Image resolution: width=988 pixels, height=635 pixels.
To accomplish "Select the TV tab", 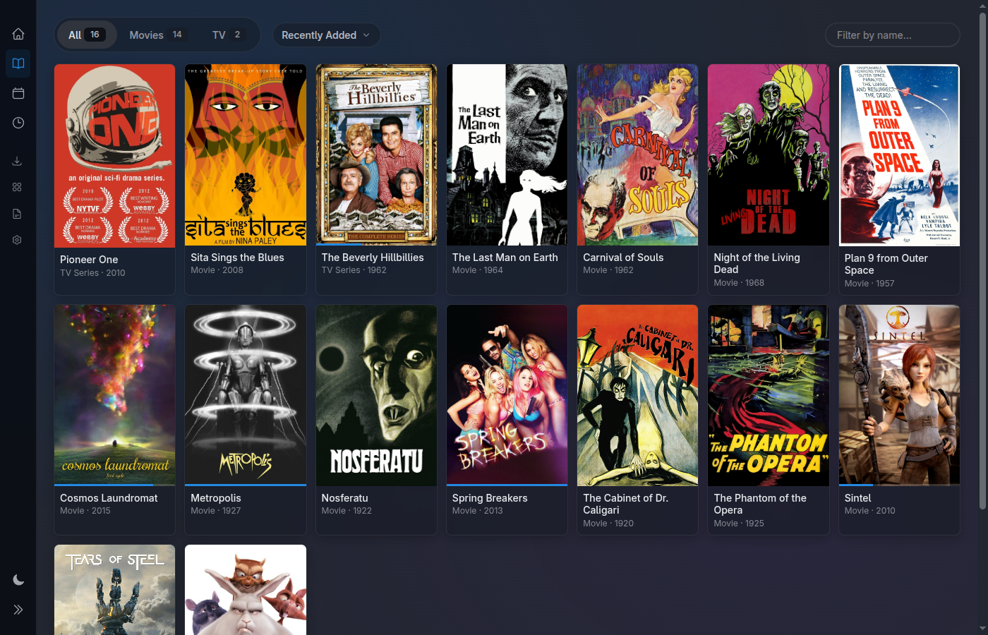I will (x=227, y=35).
